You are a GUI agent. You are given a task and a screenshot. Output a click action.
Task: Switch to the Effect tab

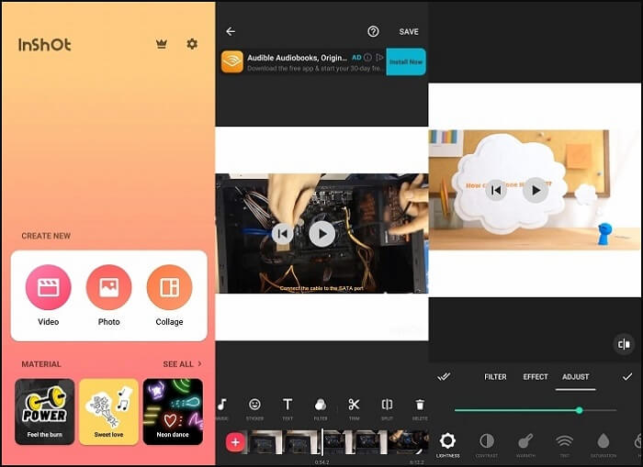tap(536, 377)
